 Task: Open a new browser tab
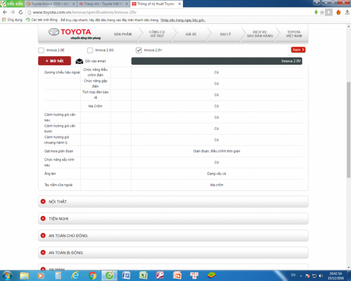(187, 4)
